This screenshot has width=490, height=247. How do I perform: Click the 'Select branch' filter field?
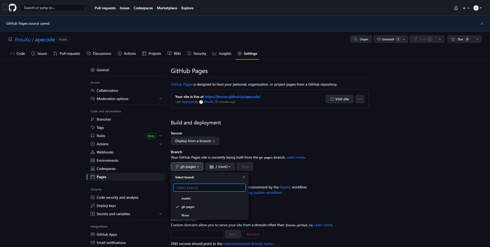[209, 188]
